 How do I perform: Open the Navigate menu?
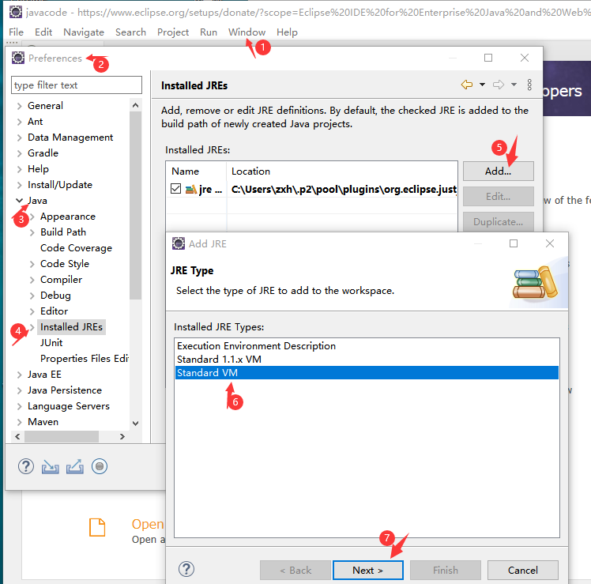tap(84, 32)
